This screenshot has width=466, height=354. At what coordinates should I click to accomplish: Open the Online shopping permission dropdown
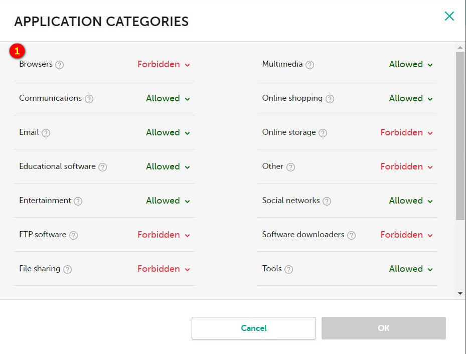tap(411, 99)
